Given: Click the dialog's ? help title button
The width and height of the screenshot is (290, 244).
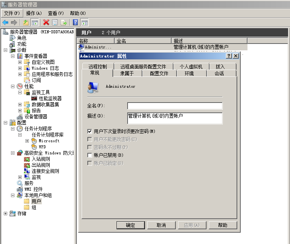Looking at the screenshot, I should point(229,56).
